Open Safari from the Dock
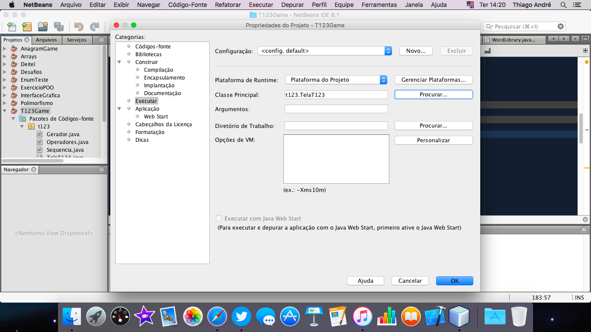 click(x=217, y=316)
